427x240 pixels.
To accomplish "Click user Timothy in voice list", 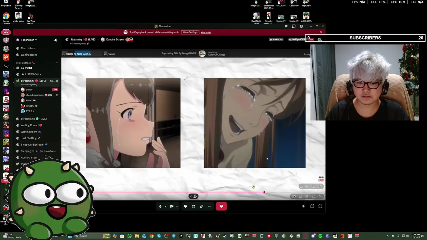I will coord(30,106).
